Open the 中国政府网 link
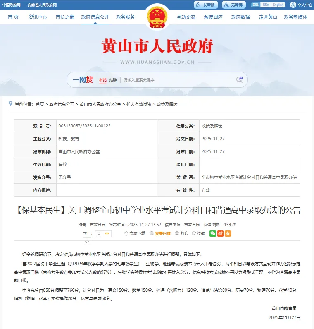The image size is (314, 329). pyautogui.click(x=12, y=5)
